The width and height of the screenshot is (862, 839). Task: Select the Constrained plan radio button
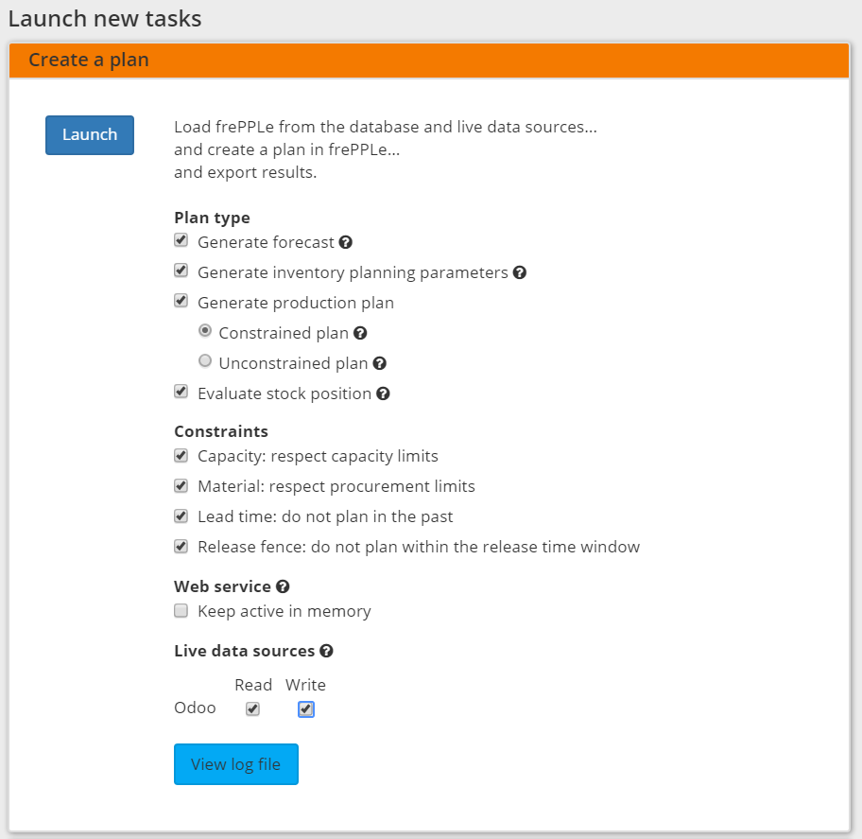(x=205, y=332)
